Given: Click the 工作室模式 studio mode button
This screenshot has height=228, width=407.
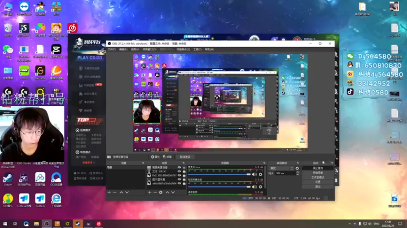Looking at the screenshot, I should point(317,177).
